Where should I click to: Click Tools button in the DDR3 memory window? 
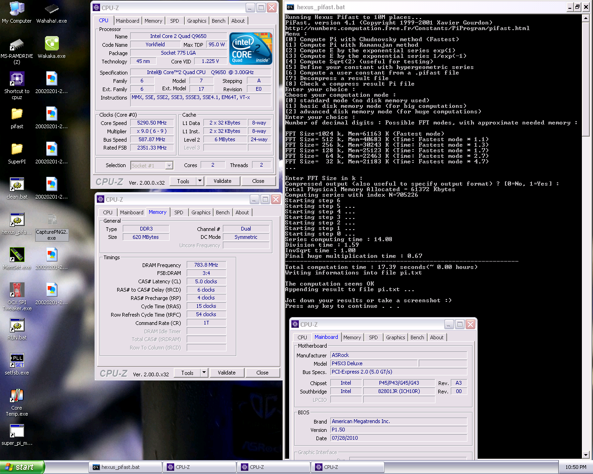187,373
